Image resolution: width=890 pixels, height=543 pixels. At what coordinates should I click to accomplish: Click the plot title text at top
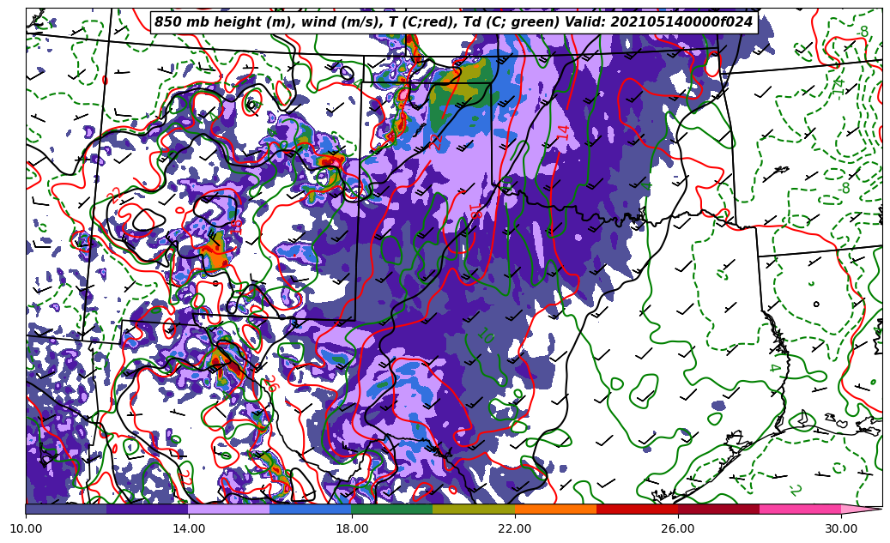click(453, 22)
